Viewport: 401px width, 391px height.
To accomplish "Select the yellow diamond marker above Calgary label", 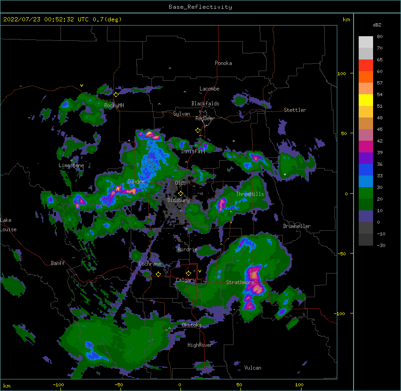I will 188,274.
